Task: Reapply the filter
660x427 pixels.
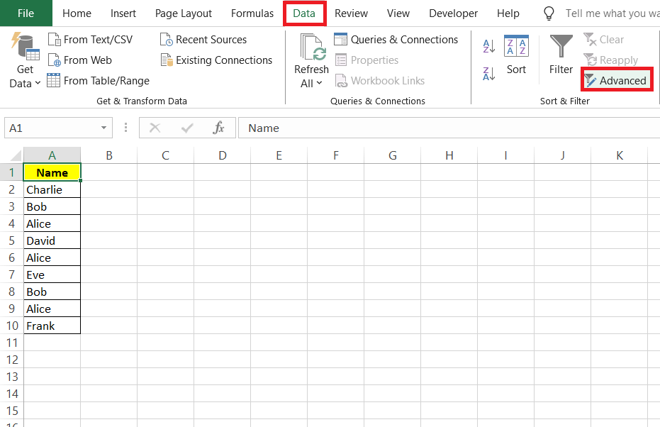Action: tap(611, 60)
